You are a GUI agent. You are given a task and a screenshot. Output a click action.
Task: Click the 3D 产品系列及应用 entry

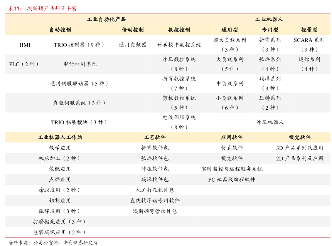point(300,148)
